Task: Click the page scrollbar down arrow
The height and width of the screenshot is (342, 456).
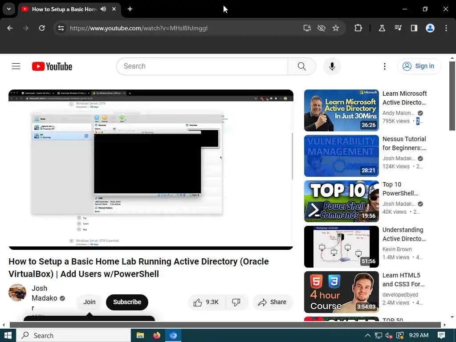Action: pos(452,317)
